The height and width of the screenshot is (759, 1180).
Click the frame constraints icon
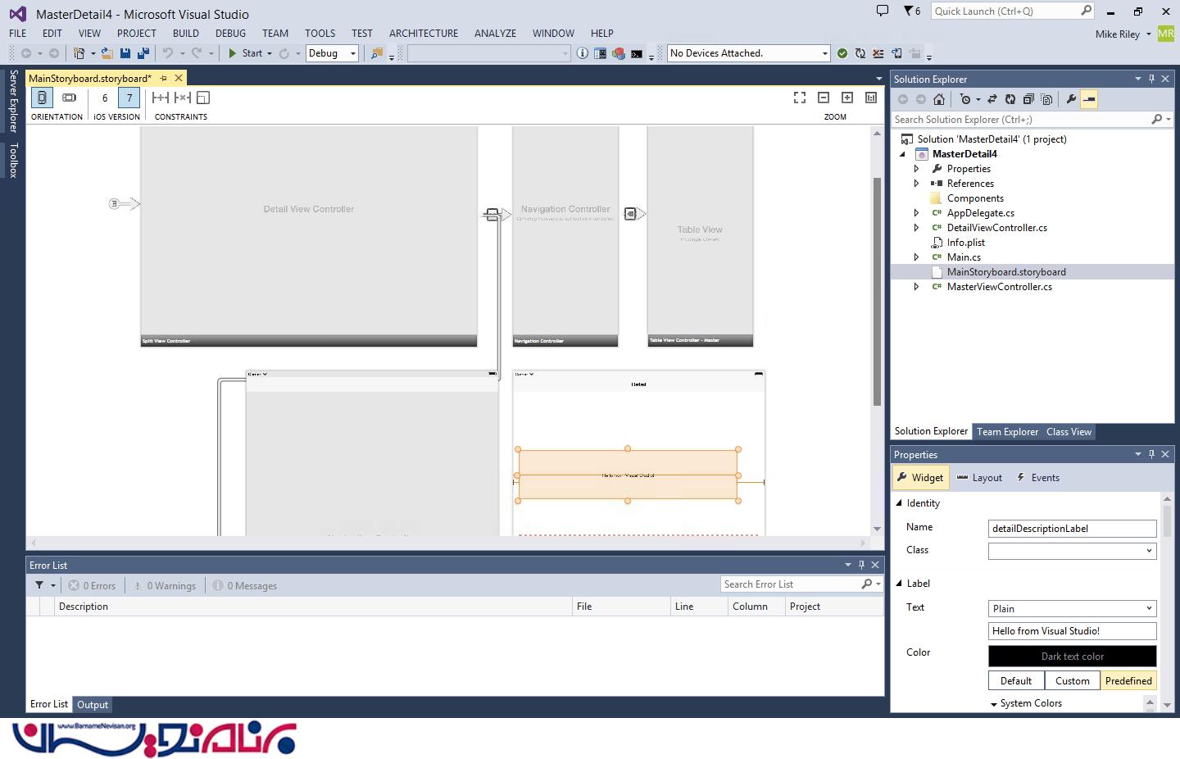(203, 98)
